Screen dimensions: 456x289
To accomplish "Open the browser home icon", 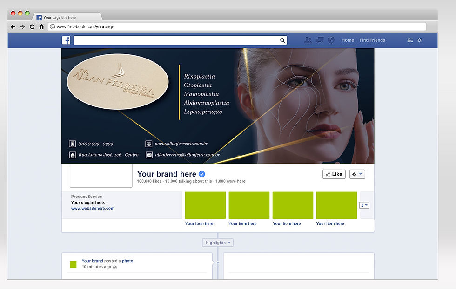I will click(x=41, y=26).
